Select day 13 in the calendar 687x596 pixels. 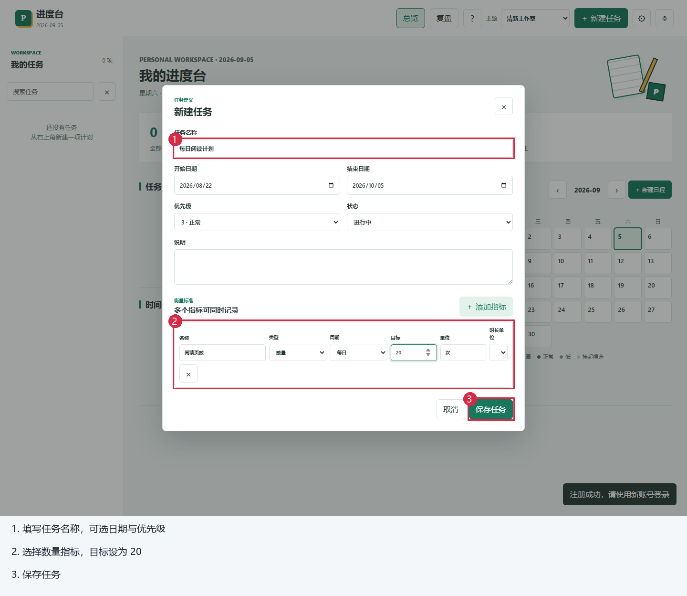pyautogui.click(x=658, y=263)
